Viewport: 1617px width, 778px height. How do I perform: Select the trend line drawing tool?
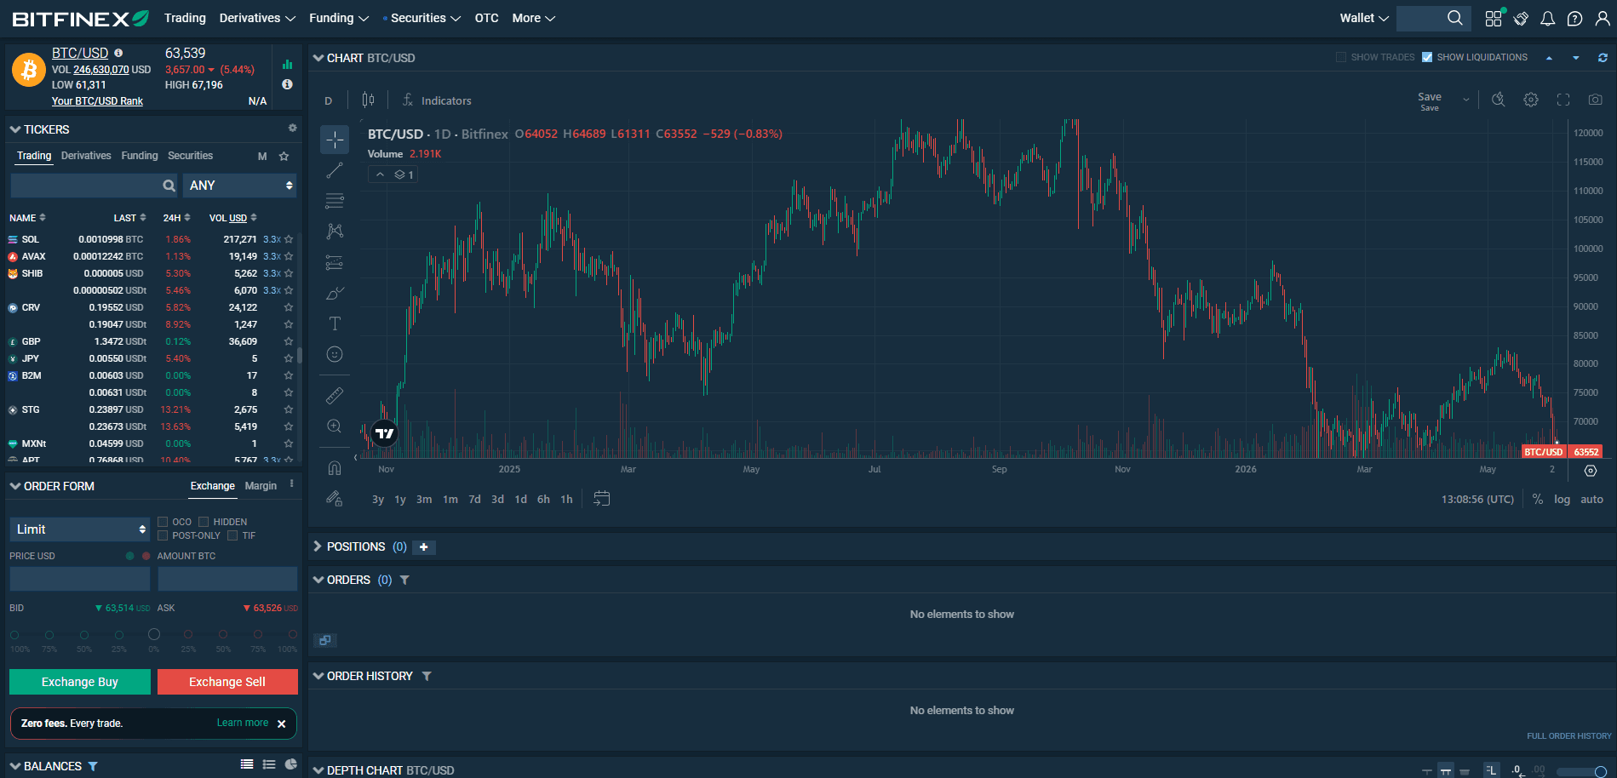pos(335,170)
